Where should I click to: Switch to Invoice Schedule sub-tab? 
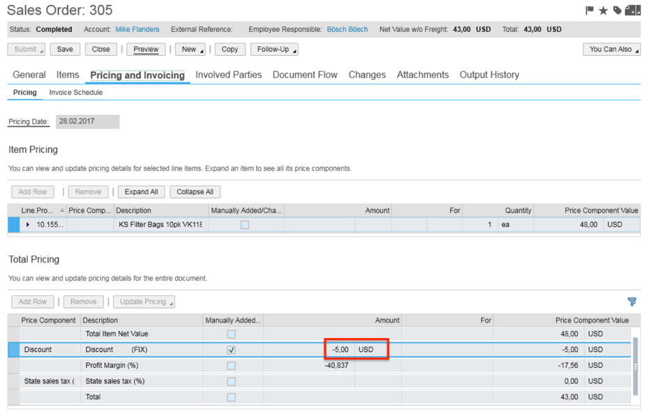click(75, 92)
